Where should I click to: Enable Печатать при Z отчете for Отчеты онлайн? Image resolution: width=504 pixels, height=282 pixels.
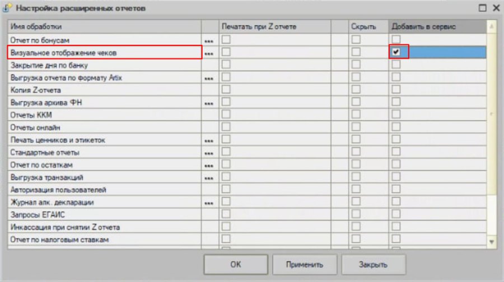tap(226, 126)
